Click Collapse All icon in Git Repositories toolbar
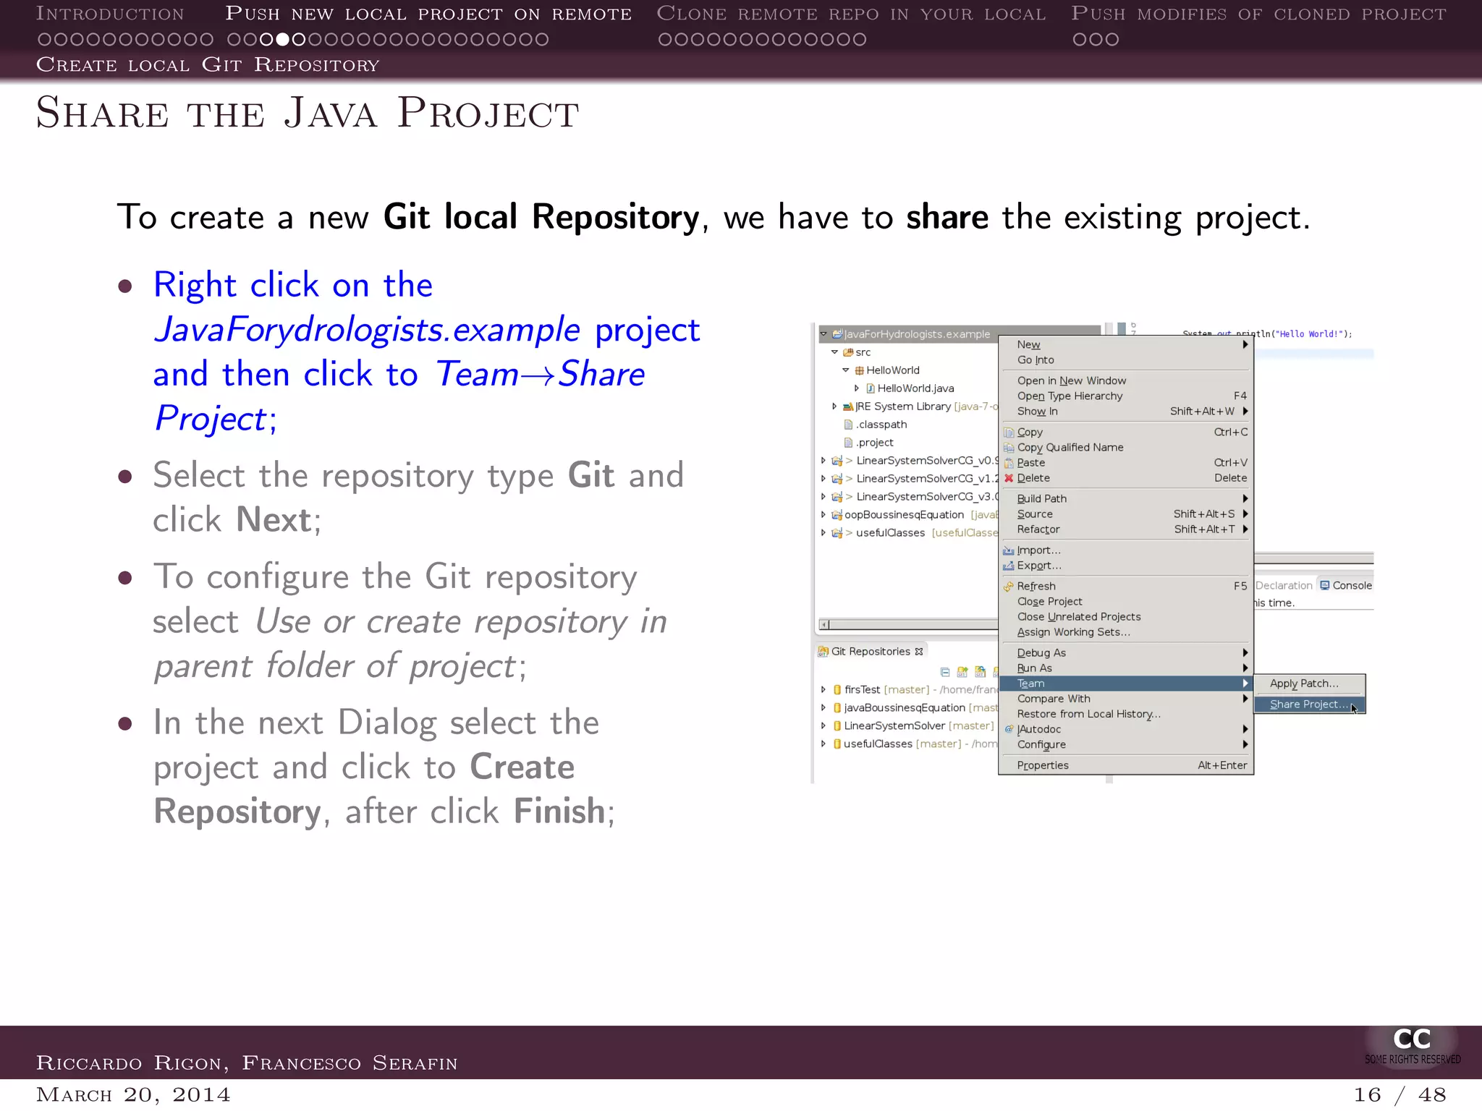The height and width of the screenshot is (1111, 1482). pos(945,672)
